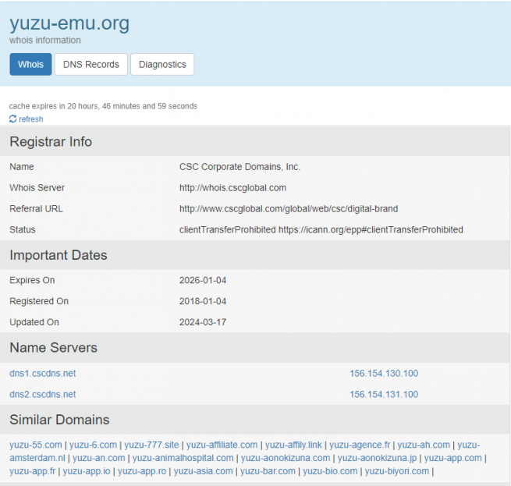Viewport: 511px width, 486px height.
Task: Open similar domain yuzu-an.com
Action: pos(99,458)
